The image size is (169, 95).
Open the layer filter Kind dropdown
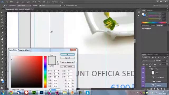(x=146, y=58)
